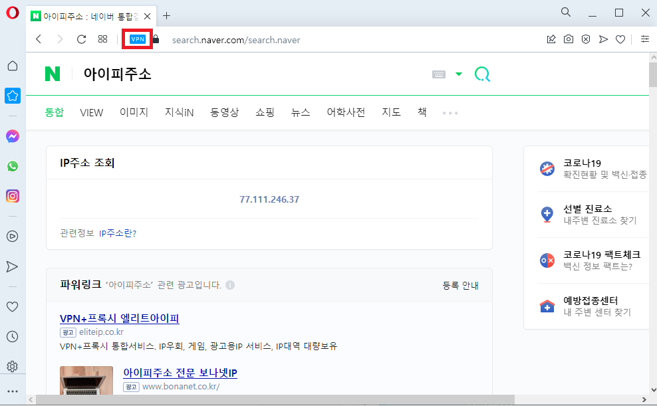The image size is (657, 406).
Task: Open the 코로나19 status shortcut
Action: pos(593,169)
